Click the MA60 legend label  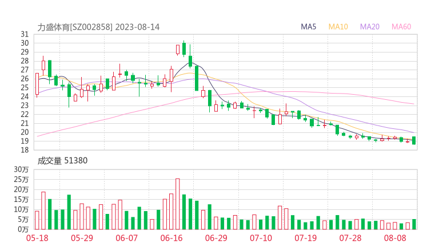tap(401, 27)
